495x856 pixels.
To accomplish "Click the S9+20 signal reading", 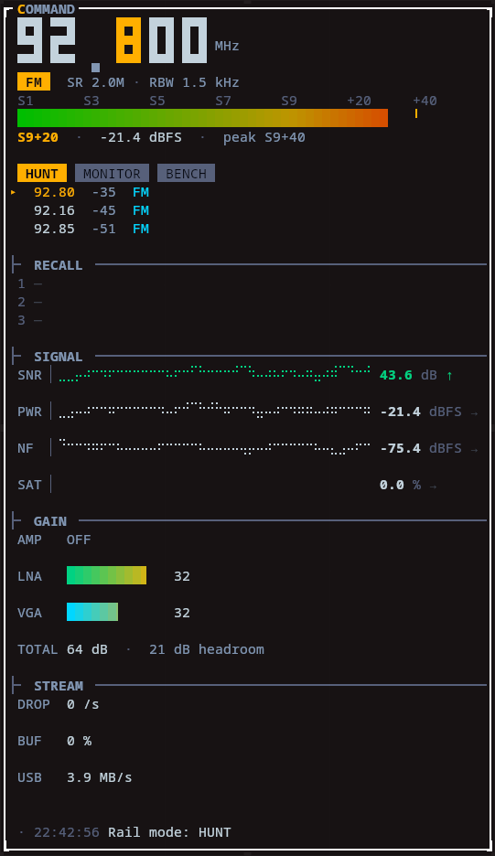I will [x=38, y=137].
